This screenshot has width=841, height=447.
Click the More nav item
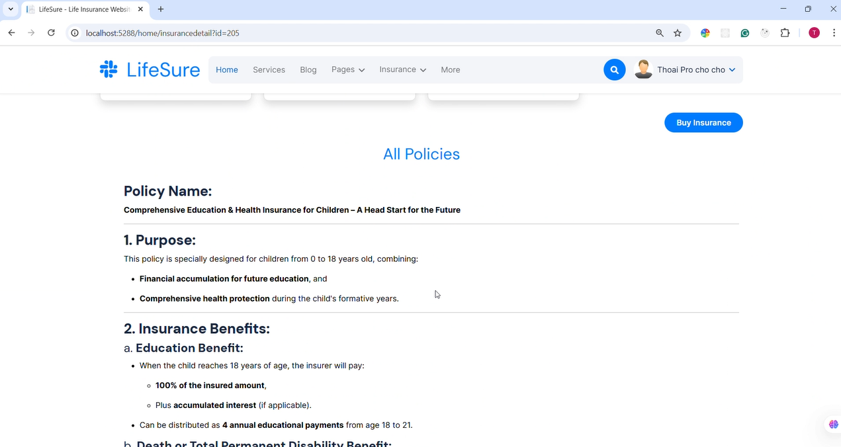(x=451, y=69)
